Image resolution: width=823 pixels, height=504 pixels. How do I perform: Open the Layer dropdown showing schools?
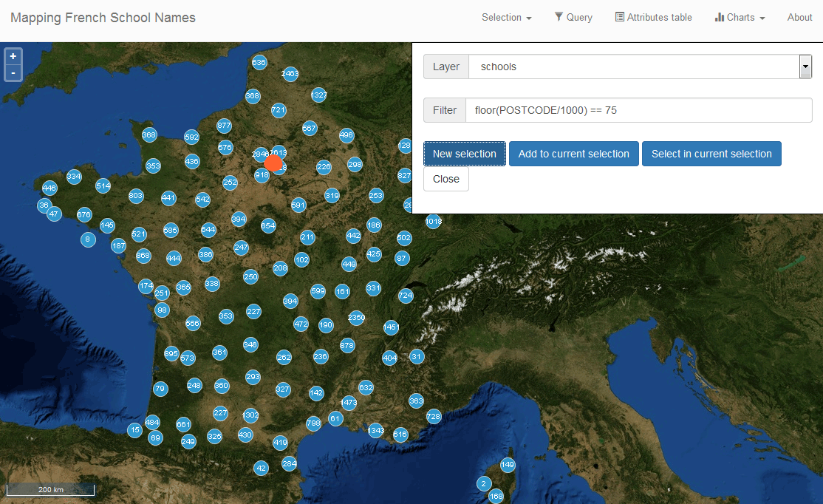coord(640,67)
